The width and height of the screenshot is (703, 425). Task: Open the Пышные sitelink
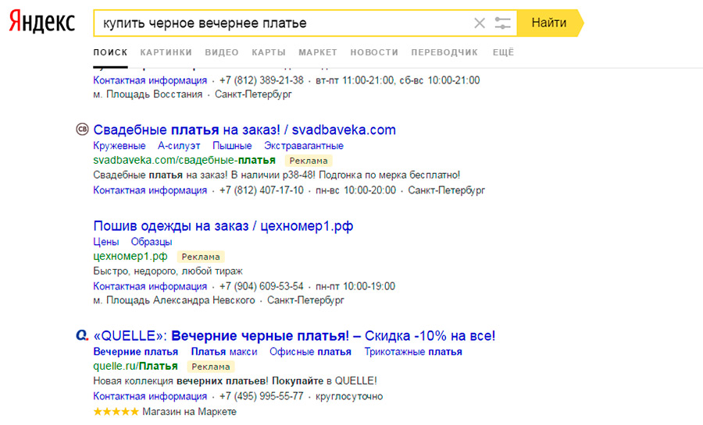click(x=232, y=146)
